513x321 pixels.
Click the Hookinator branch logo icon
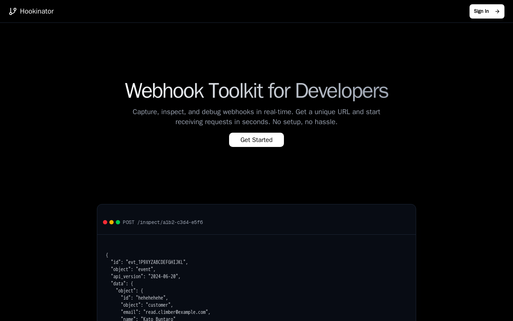13,11
